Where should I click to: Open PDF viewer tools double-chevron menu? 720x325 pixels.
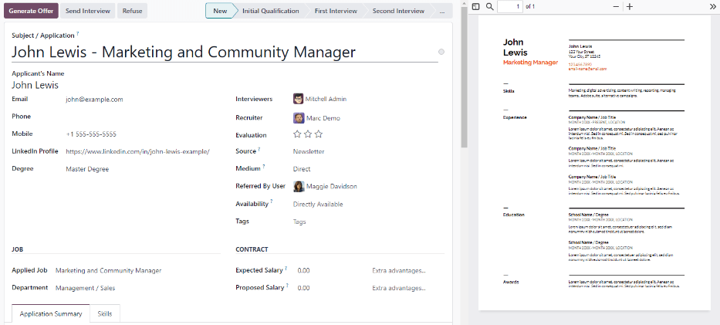click(x=712, y=6)
